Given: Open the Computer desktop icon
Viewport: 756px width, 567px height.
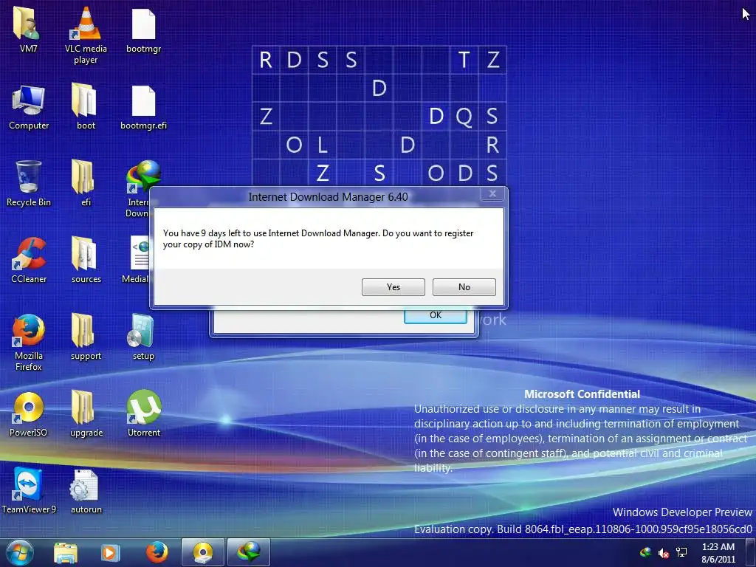Looking at the screenshot, I should click(x=29, y=107).
